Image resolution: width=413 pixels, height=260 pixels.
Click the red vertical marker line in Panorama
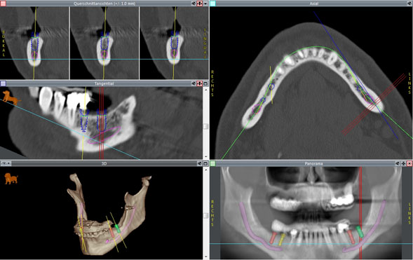tap(360, 212)
